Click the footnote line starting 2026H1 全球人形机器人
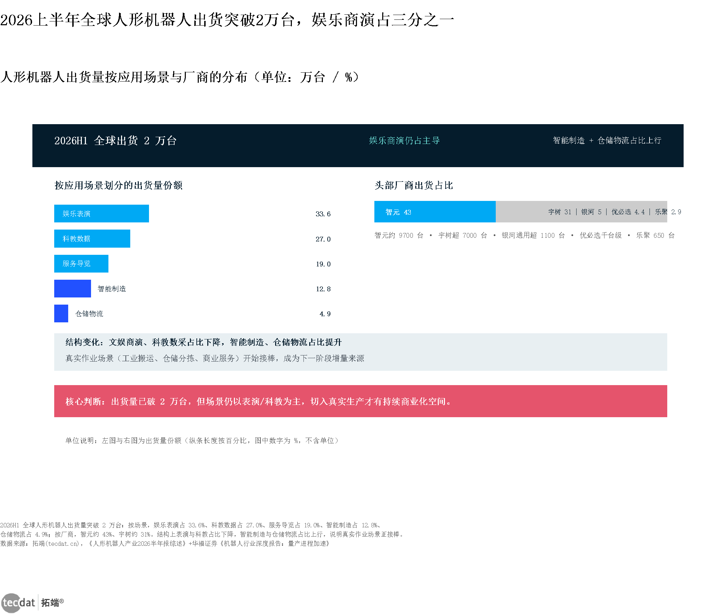 coord(191,525)
